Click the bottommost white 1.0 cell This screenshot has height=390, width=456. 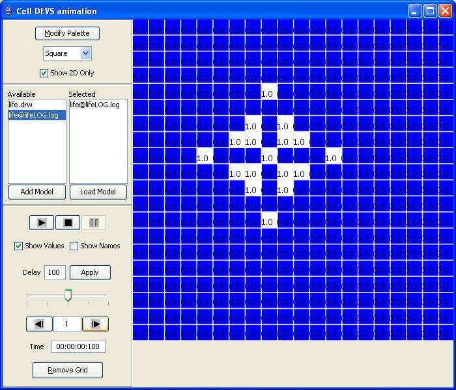point(269,220)
